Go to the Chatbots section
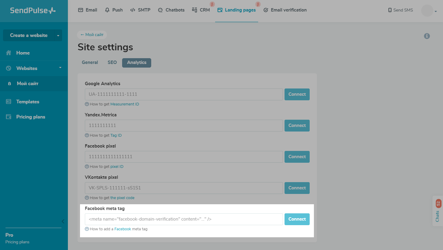This screenshot has width=443, height=250. (171, 10)
